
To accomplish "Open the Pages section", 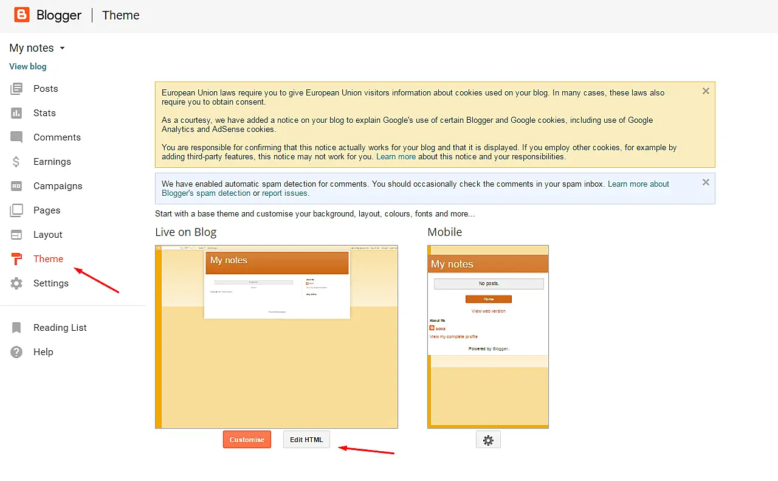I will [x=47, y=210].
